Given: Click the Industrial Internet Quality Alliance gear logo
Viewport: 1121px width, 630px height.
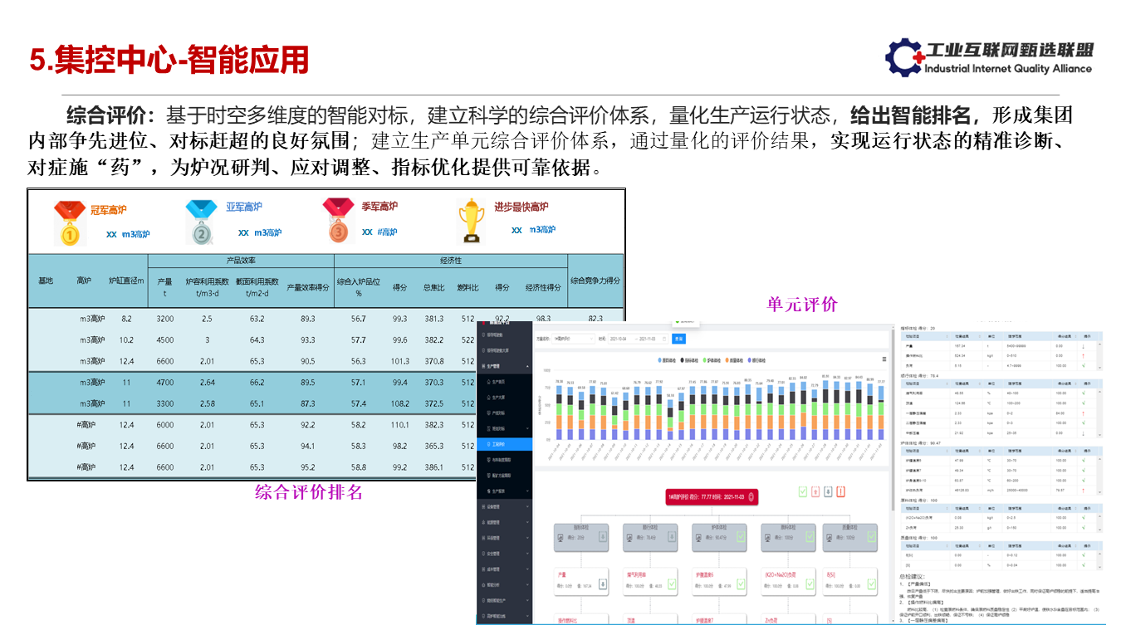Looking at the screenshot, I should (x=905, y=57).
